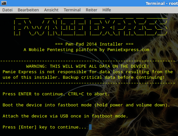Open the Datei menu
Screen dimensions: 178x136
[x=8, y=10]
